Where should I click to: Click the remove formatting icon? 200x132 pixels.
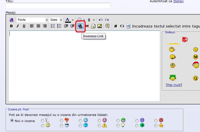11,20
